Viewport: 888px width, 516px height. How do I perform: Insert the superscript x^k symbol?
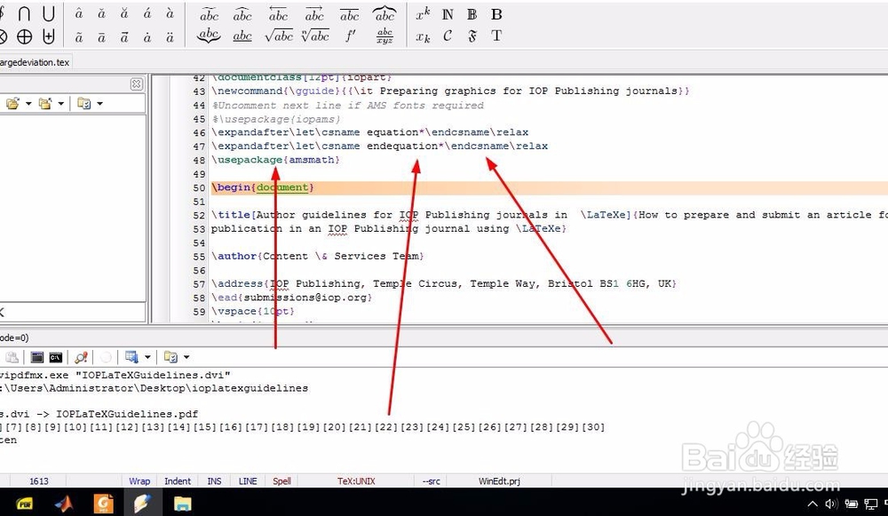(x=424, y=13)
